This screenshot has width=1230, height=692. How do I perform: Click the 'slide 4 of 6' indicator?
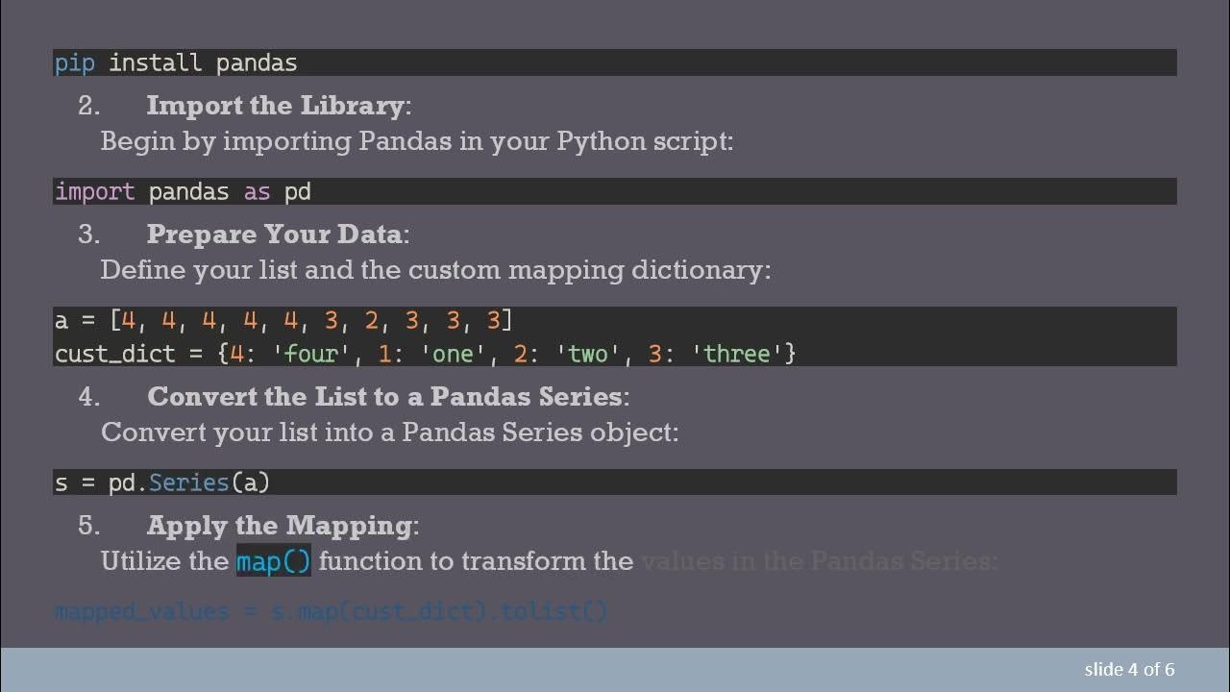[1129, 669]
